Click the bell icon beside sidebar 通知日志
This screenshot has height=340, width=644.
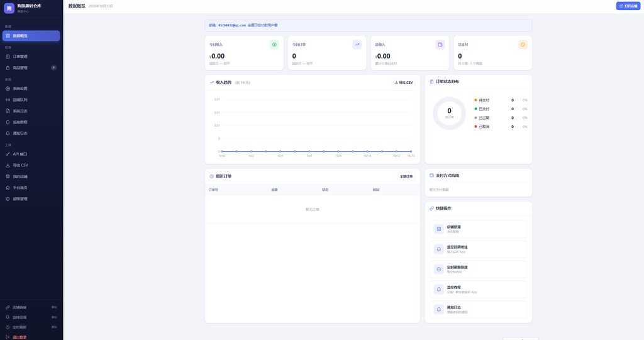(x=8, y=133)
